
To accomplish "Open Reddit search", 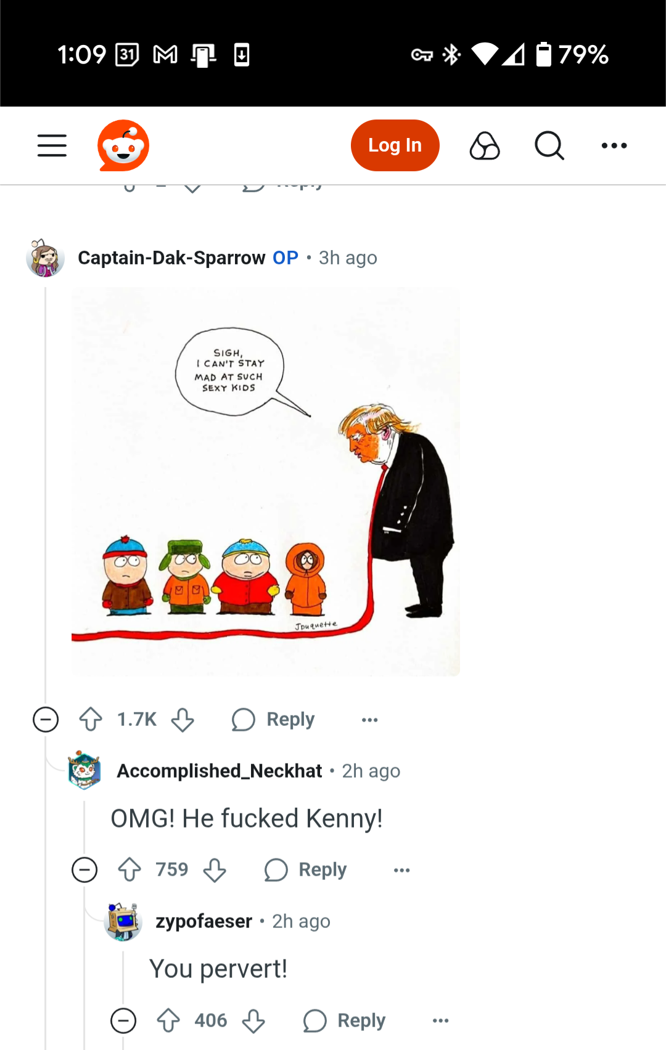I will point(549,145).
